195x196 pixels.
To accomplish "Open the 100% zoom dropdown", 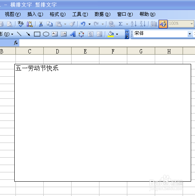I will click(192, 24).
